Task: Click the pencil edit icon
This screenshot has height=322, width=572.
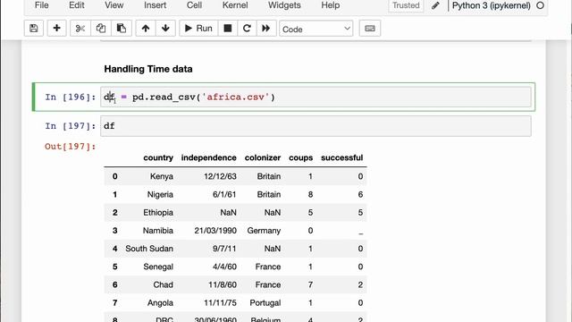Action: pyautogui.click(x=435, y=5)
